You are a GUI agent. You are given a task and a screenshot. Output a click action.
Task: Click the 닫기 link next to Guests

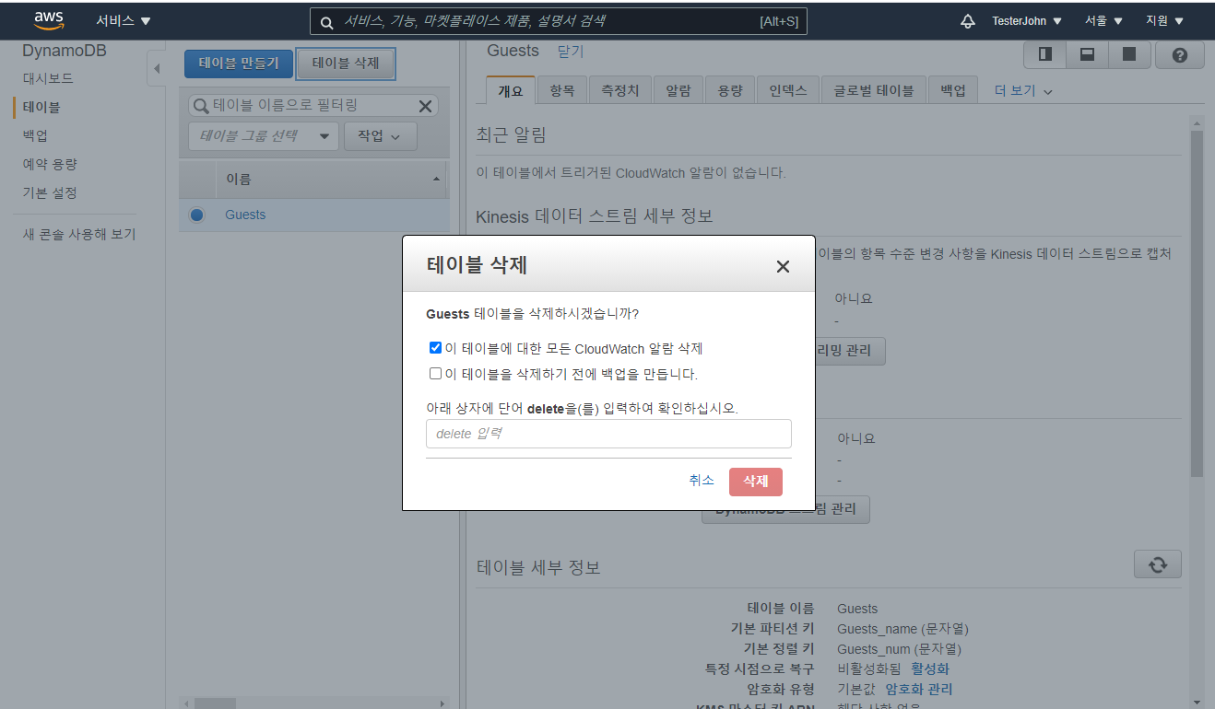tap(571, 51)
